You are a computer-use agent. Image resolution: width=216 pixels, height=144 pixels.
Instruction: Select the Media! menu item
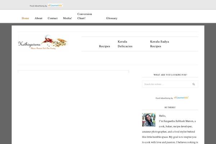click(67, 18)
